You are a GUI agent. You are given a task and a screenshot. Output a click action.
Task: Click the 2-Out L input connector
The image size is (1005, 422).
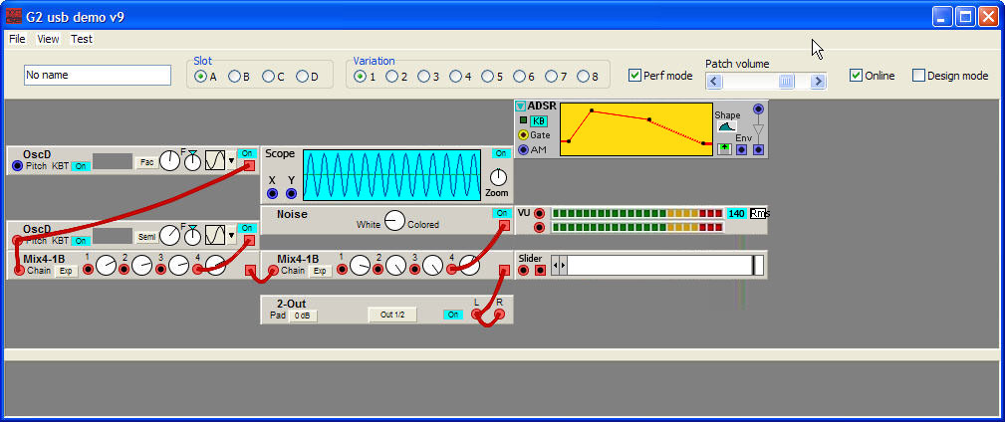[478, 315]
